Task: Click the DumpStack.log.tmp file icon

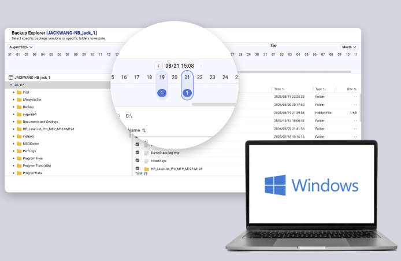Action: click(x=147, y=153)
